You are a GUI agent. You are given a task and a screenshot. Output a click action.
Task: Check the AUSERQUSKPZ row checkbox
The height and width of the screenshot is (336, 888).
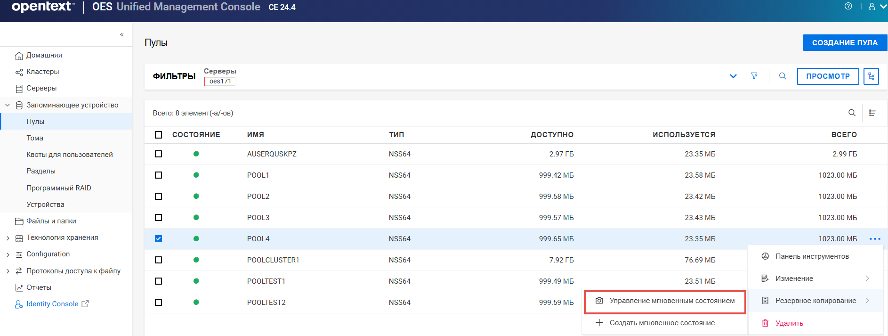158,154
